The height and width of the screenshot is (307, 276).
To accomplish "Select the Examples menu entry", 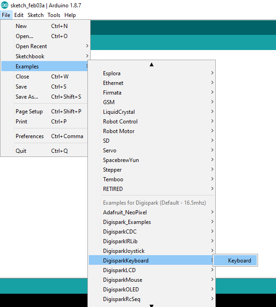I will tap(44, 67).
